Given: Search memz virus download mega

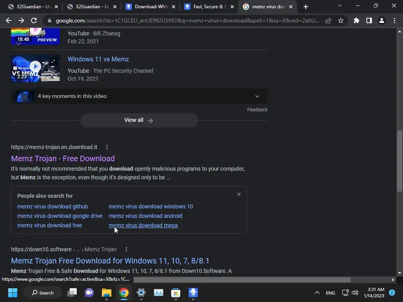Looking at the screenshot, I should [143, 225].
